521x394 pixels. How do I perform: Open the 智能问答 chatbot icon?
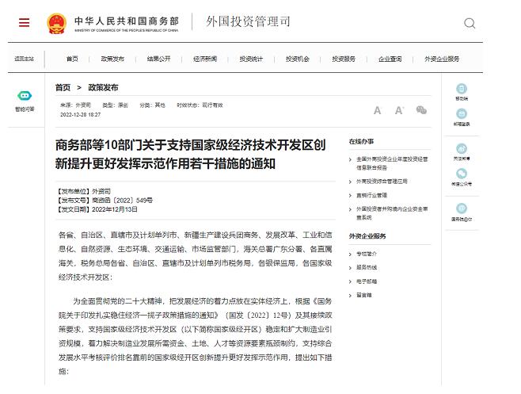25,96
